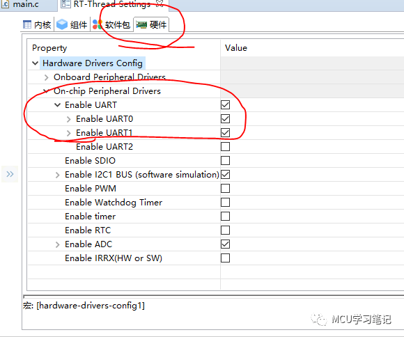Check the Enable Watchdog Timer checkbox
The width and height of the screenshot is (404, 337).
click(225, 202)
